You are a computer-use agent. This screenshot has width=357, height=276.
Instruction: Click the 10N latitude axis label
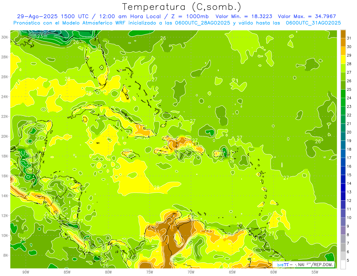pyautogui.click(x=5, y=236)
